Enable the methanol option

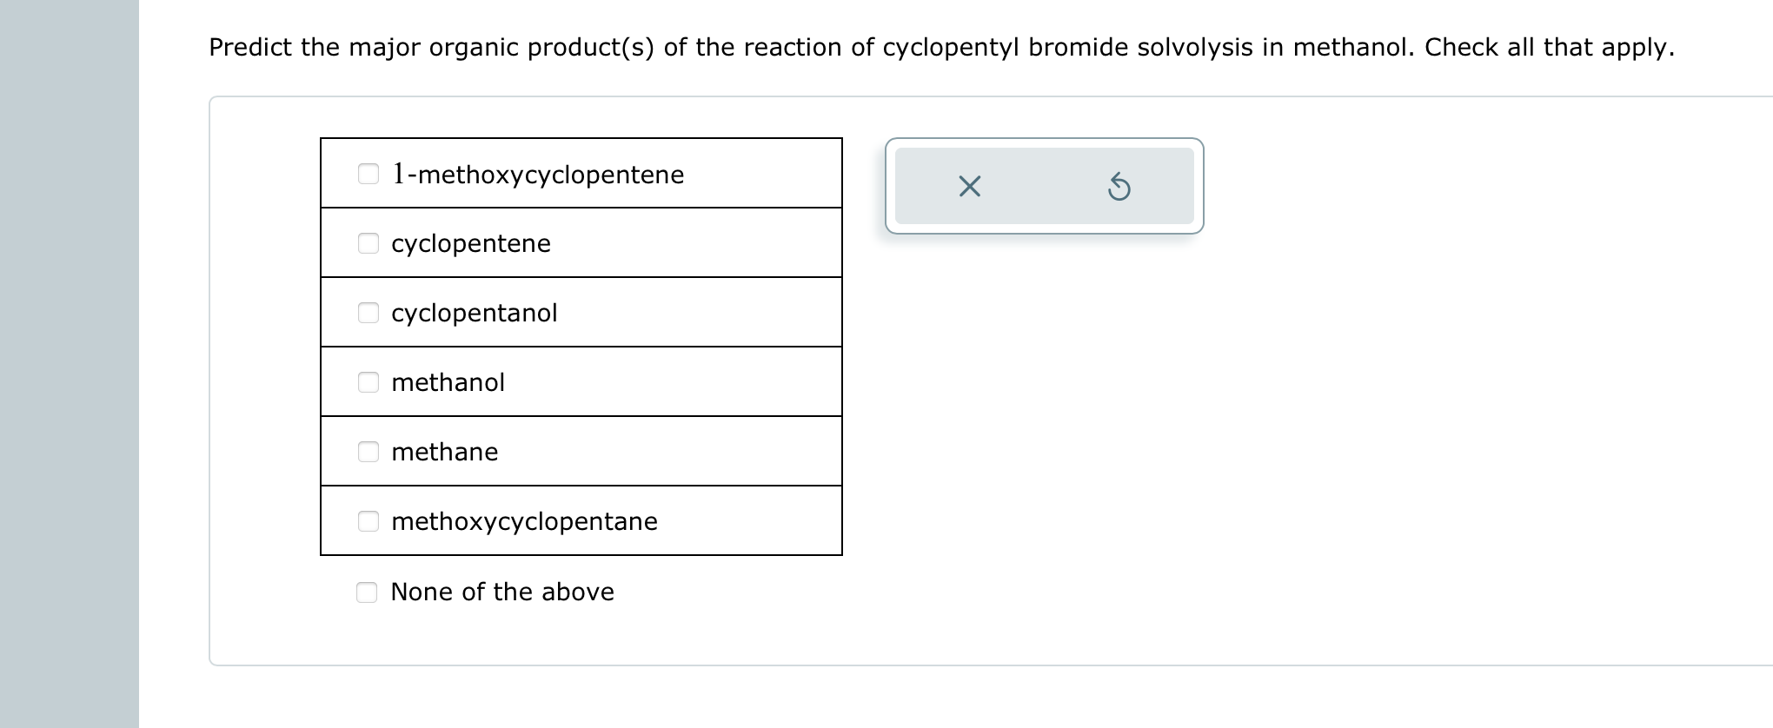[x=368, y=382]
